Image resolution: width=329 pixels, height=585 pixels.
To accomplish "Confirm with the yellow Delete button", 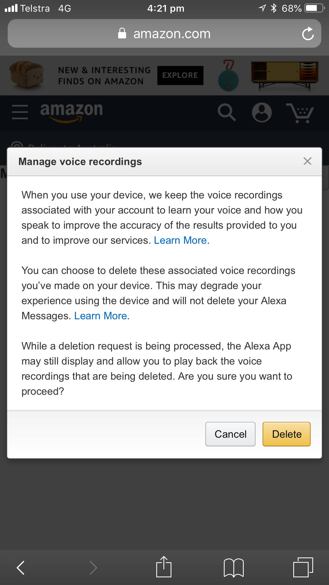I will tap(287, 434).
